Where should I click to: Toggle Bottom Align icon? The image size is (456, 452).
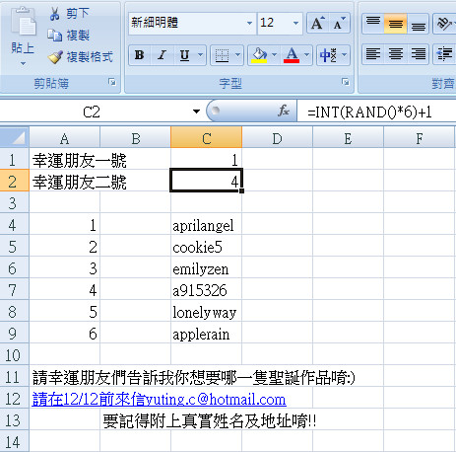pos(419,23)
